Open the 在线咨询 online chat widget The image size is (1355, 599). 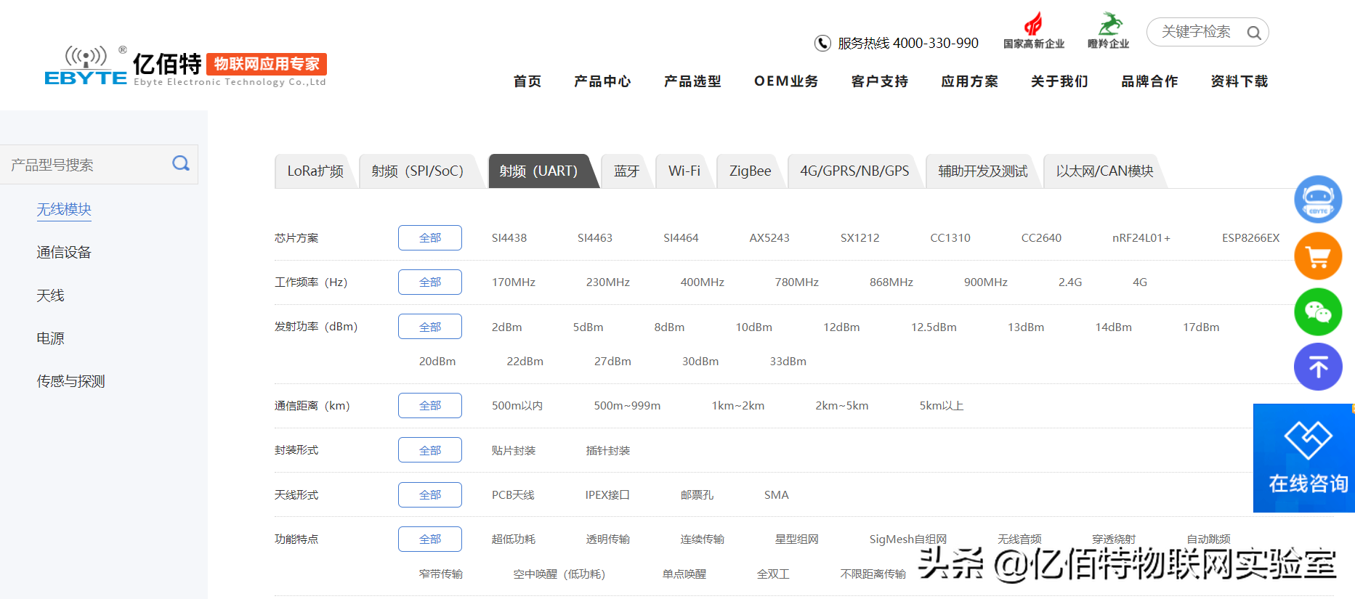click(1304, 458)
